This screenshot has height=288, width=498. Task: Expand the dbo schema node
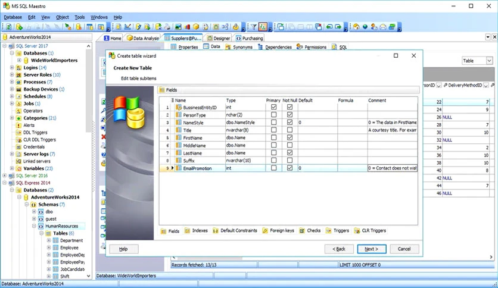(34, 212)
